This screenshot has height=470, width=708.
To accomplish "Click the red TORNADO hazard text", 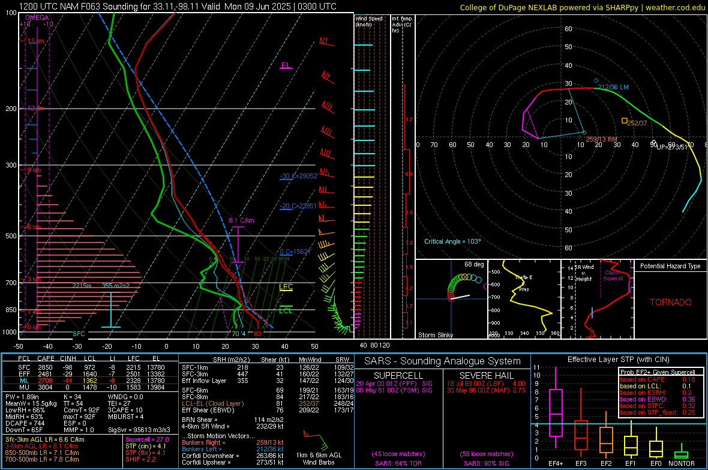I will pos(671,303).
